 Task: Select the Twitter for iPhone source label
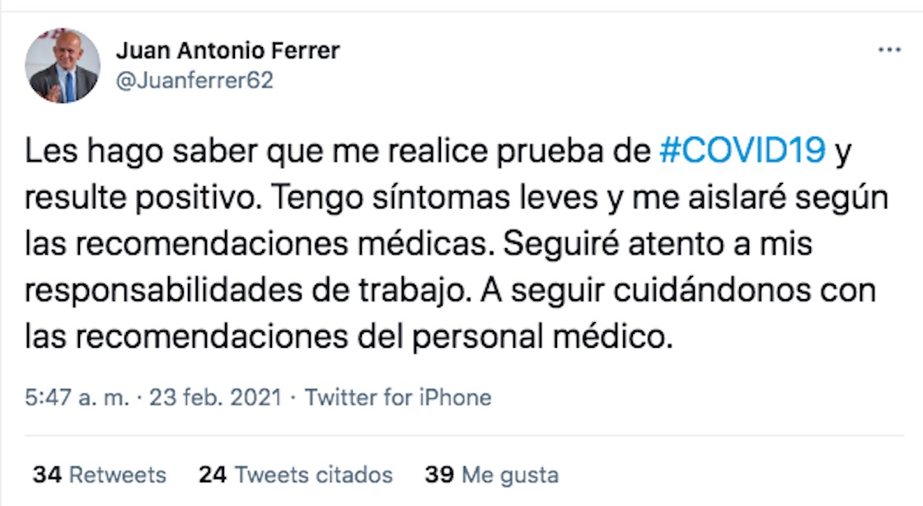398,396
